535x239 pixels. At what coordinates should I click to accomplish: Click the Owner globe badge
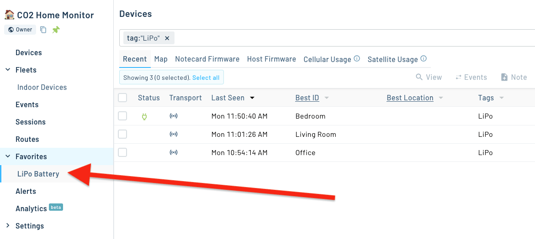click(x=20, y=30)
